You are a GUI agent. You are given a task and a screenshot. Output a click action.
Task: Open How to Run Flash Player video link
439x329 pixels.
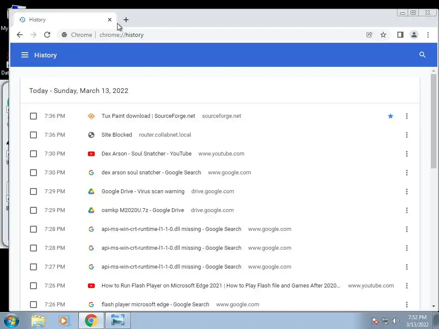tap(221, 286)
